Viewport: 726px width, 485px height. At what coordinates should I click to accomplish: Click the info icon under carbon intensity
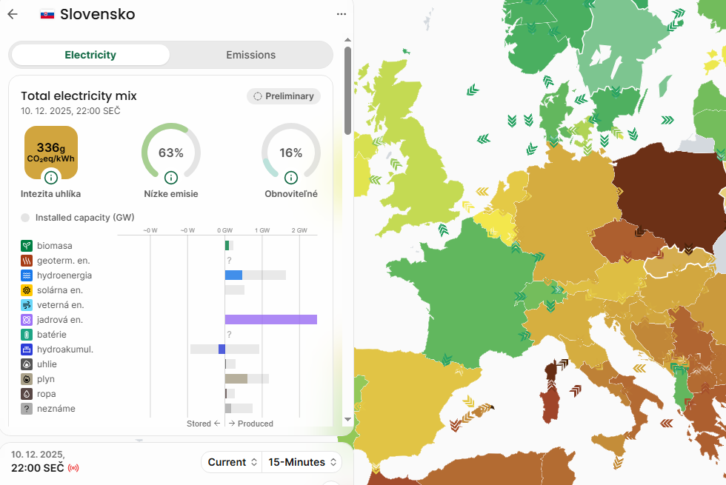click(50, 178)
